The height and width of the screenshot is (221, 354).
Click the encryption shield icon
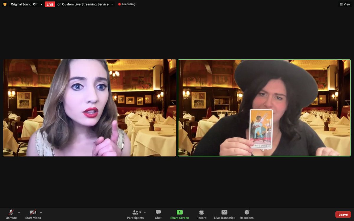coord(5,4)
